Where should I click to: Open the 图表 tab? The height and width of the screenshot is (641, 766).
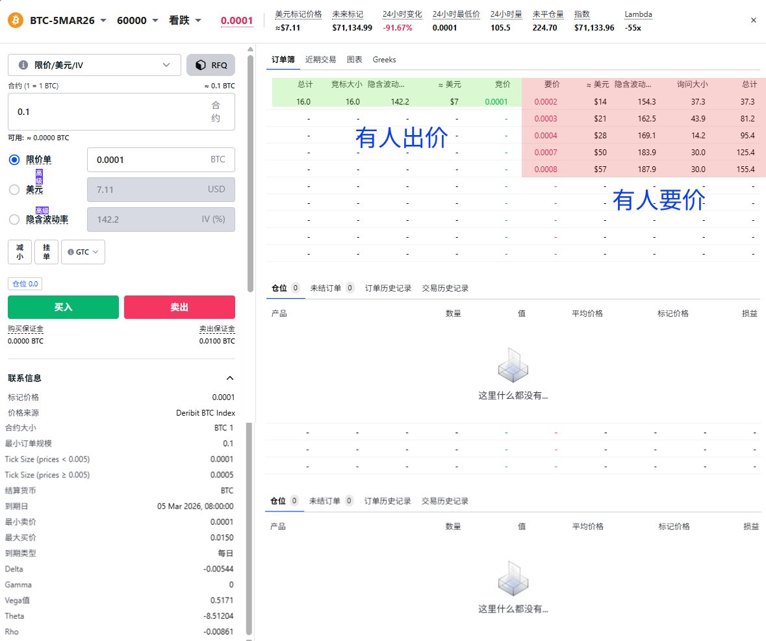pyautogui.click(x=354, y=60)
